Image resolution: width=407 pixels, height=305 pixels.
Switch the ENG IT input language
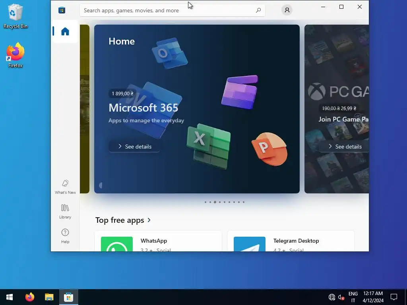353,297
